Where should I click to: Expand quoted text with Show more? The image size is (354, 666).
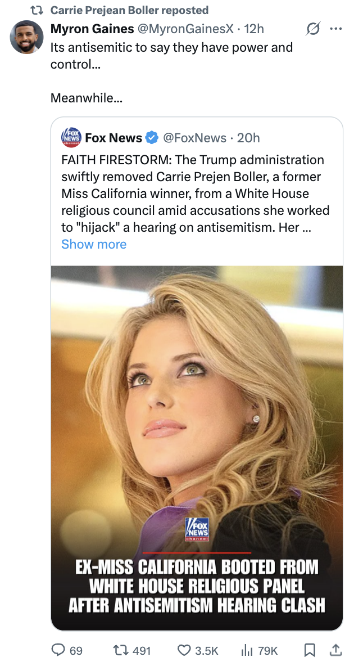(94, 244)
